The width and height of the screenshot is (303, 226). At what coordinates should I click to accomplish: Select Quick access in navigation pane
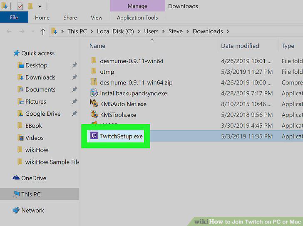38,53
